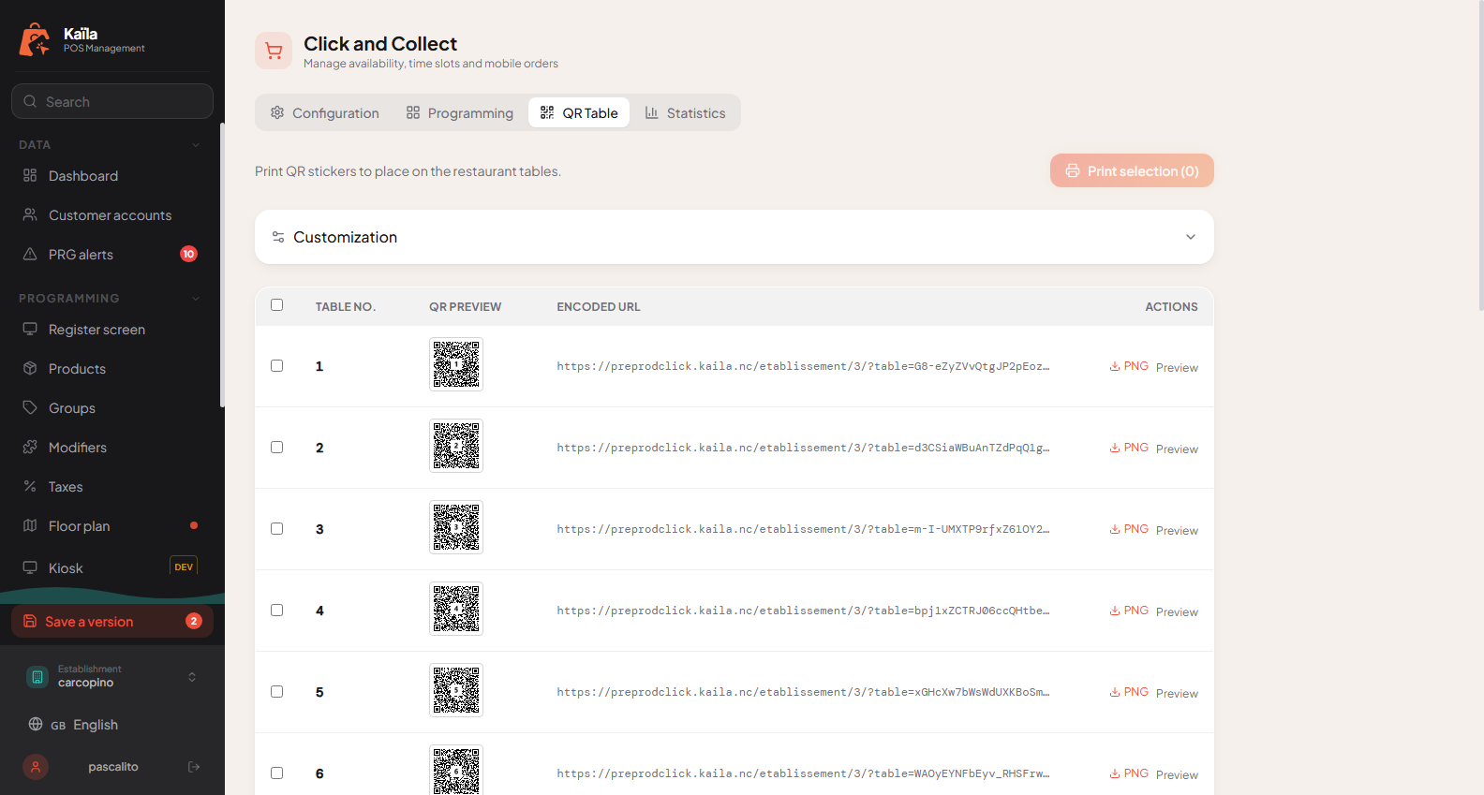Open Dashboard from the sidebar
This screenshot has width=1484, height=795.
coord(112,175)
